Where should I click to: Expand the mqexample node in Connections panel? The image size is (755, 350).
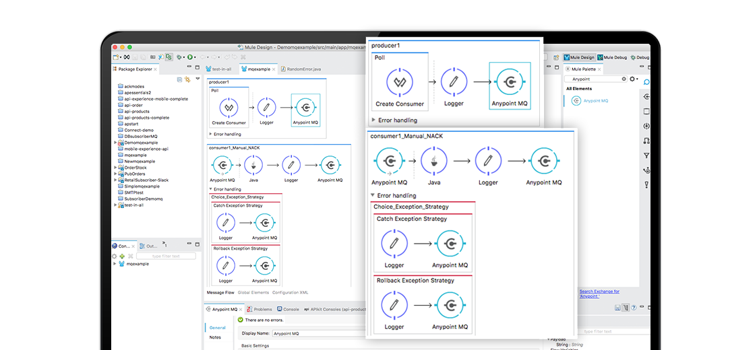pos(115,264)
